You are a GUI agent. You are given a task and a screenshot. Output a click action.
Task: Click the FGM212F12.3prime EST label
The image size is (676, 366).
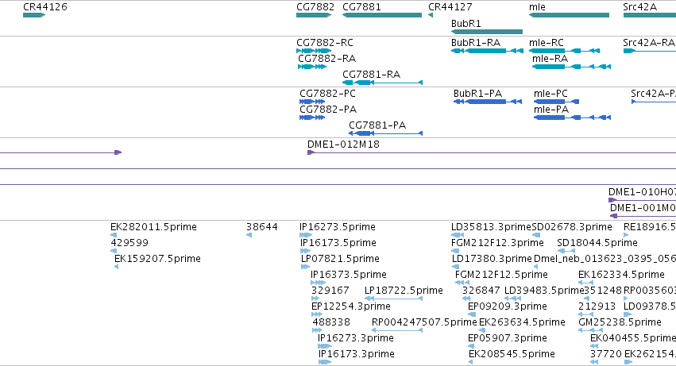tap(497, 243)
